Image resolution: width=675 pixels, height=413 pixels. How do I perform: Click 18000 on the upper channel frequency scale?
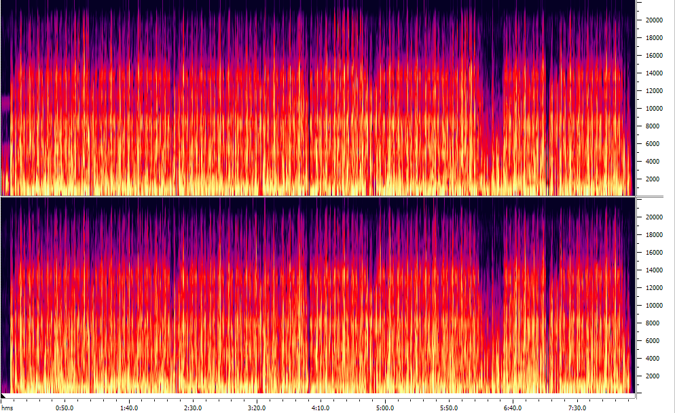654,38
